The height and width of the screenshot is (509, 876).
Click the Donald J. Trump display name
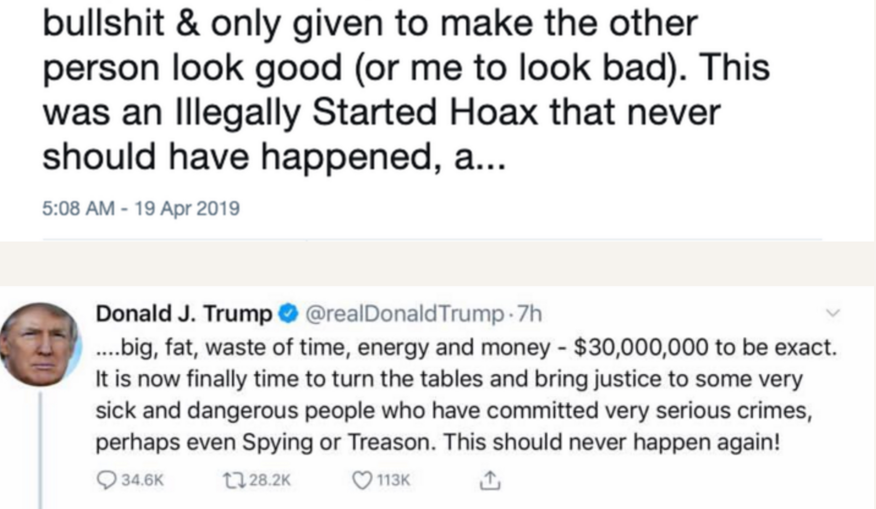(x=184, y=314)
